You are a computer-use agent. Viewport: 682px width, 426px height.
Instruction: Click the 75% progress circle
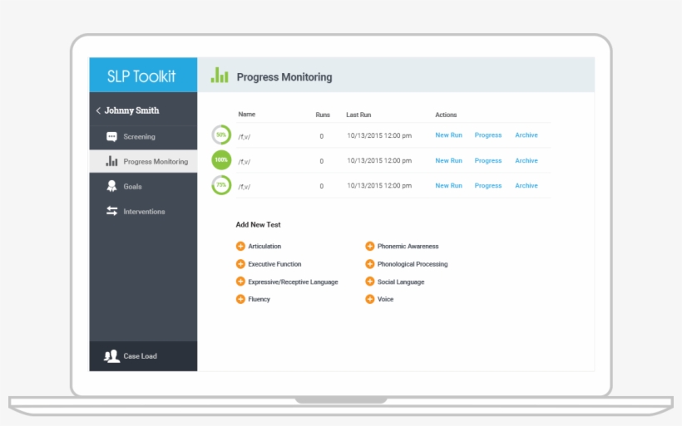click(221, 185)
